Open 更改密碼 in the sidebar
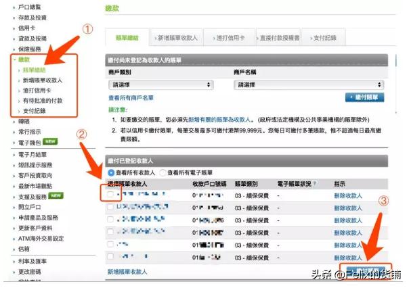This screenshot has width=409, height=288. click(29, 272)
